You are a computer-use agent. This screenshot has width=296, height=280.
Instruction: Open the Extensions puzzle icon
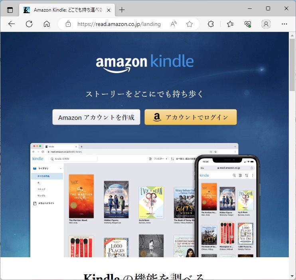[x=211, y=24]
